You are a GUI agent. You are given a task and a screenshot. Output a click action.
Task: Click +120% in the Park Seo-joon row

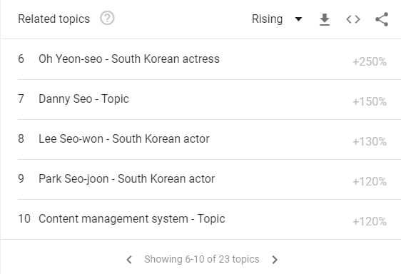[370, 182]
